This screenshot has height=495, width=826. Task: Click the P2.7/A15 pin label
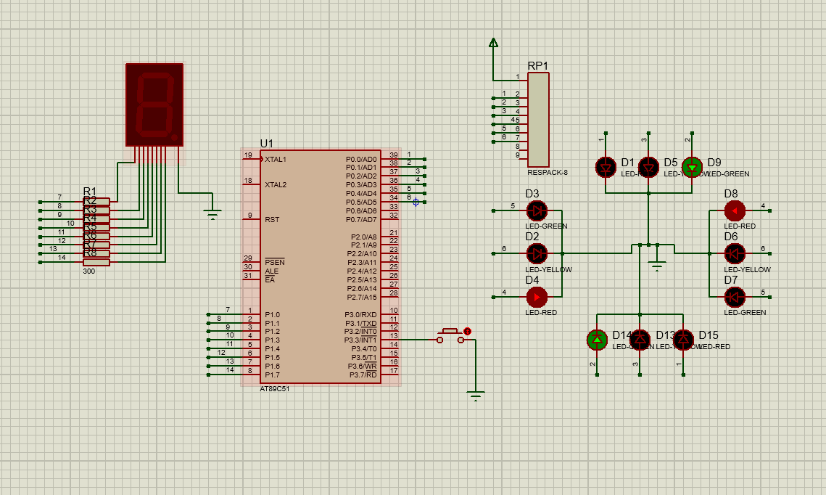pos(362,298)
